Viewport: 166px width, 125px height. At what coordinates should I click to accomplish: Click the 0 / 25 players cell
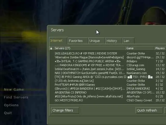[159, 96]
